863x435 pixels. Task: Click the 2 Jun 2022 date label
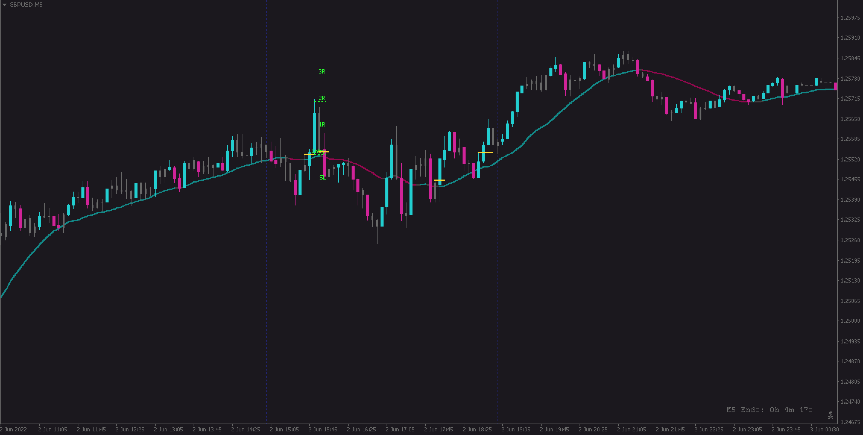click(x=13, y=429)
